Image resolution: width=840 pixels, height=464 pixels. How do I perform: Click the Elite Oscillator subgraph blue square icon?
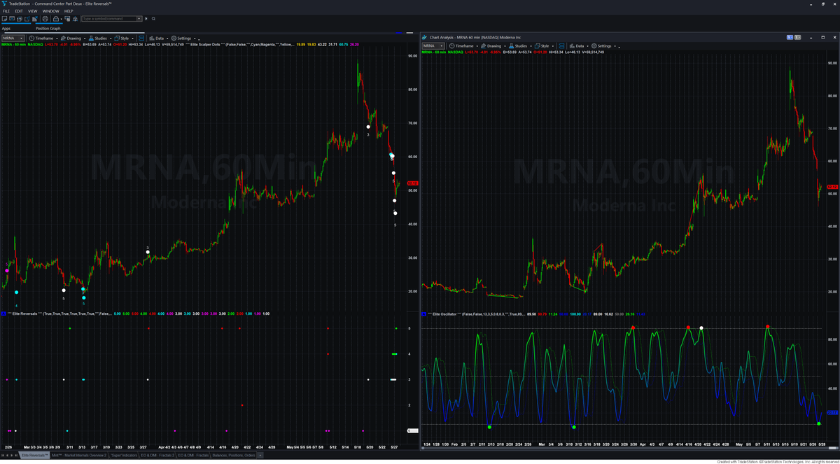click(x=424, y=314)
